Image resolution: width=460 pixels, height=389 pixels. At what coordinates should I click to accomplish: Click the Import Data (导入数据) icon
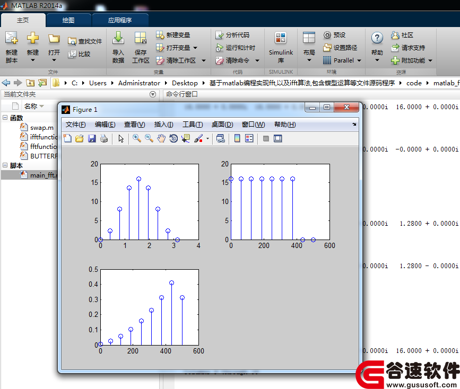(118, 38)
